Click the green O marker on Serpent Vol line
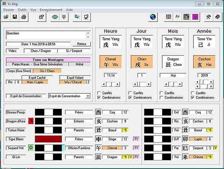Image resolution: width=224 pixels, height=169 pixels. pos(31,148)
